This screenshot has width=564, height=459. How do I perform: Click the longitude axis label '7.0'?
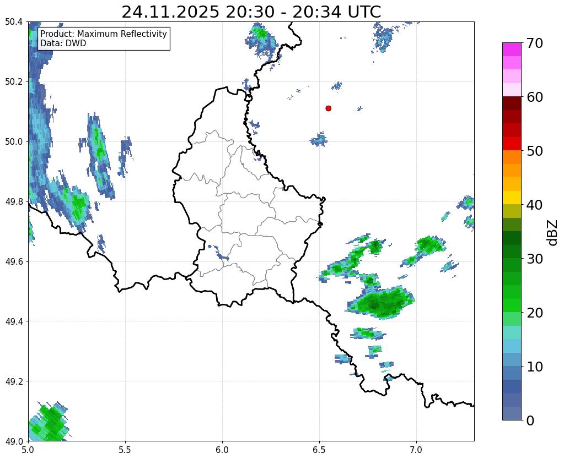click(417, 450)
